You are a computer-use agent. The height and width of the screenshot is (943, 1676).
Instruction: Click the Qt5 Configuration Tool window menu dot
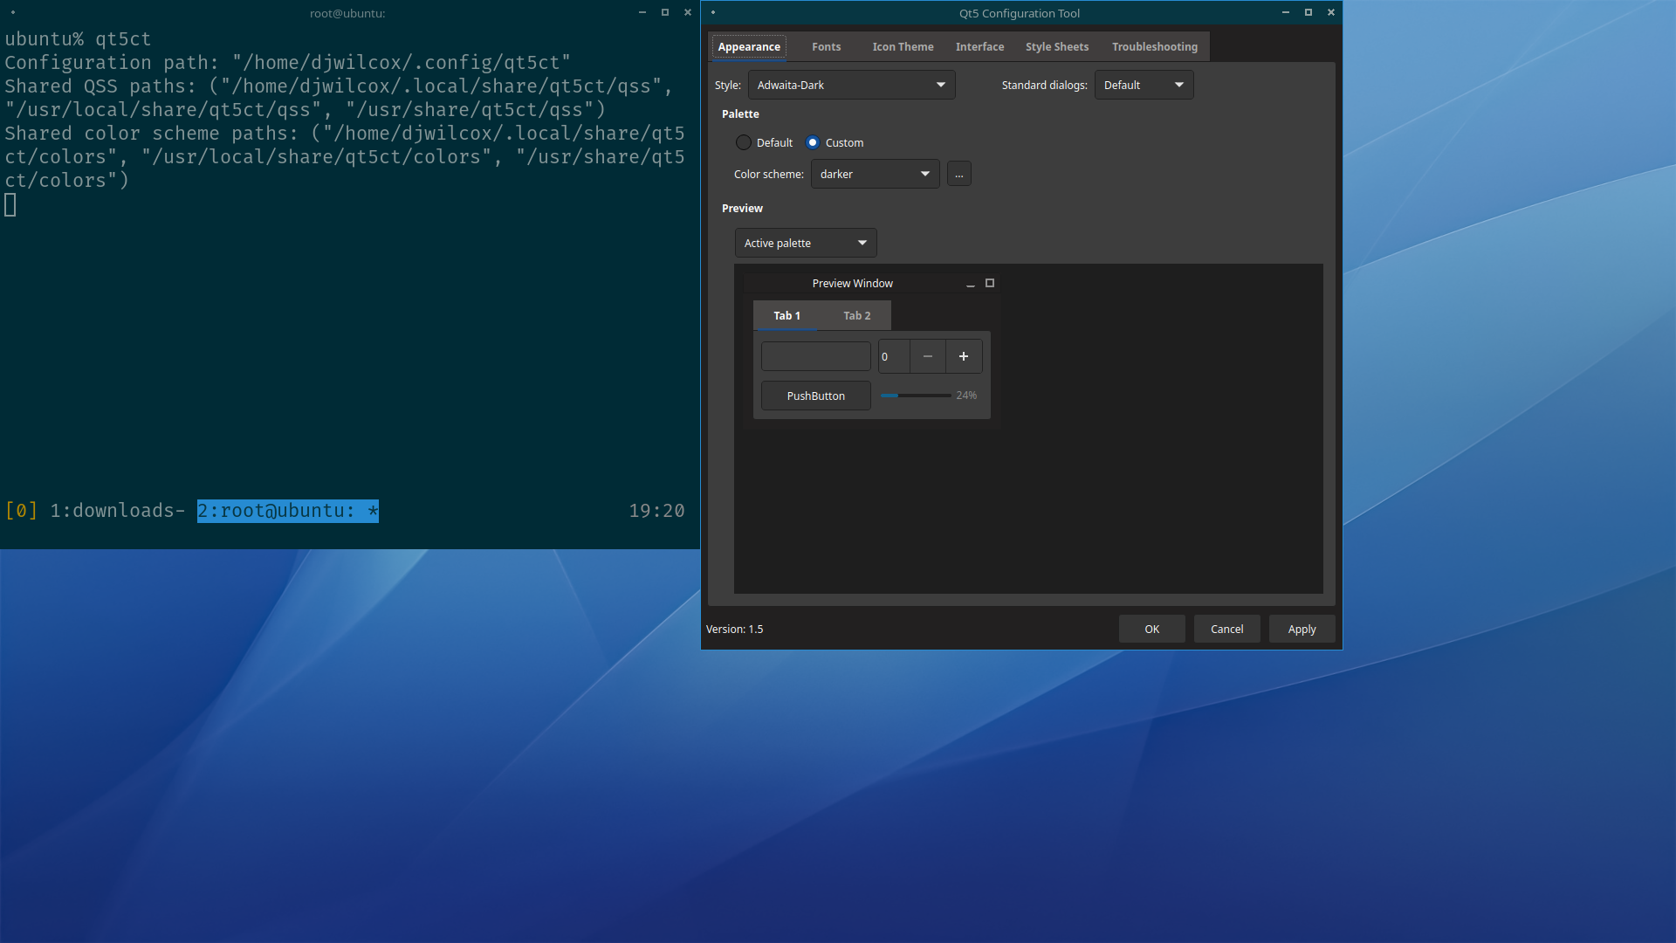point(713,12)
